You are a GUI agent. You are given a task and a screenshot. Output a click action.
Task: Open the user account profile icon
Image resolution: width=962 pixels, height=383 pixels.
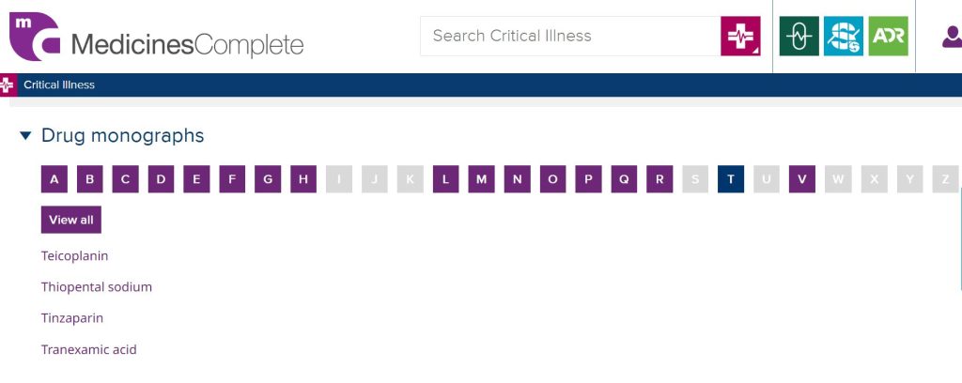click(951, 37)
